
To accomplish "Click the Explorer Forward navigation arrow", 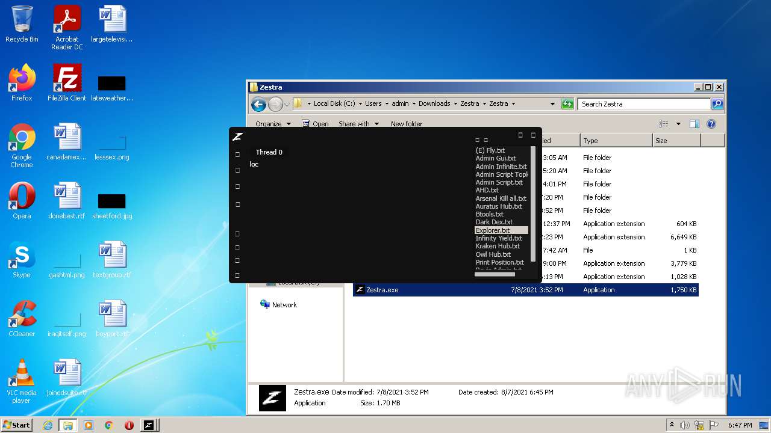I will tap(275, 104).
